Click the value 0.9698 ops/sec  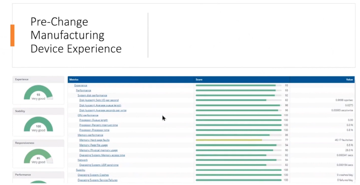click(344, 100)
